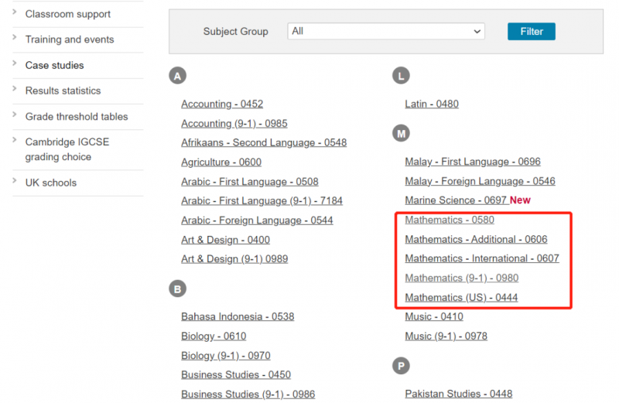Click the letter B section badge
The height and width of the screenshot is (403, 619).
pyautogui.click(x=178, y=289)
